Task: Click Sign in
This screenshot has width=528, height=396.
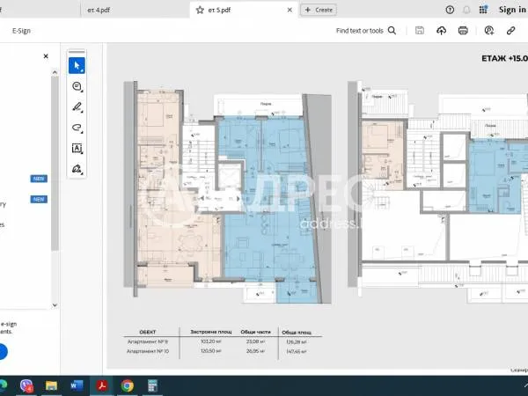Action: coord(512,10)
